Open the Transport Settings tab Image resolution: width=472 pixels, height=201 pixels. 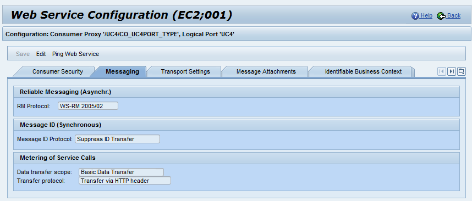click(185, 71)
